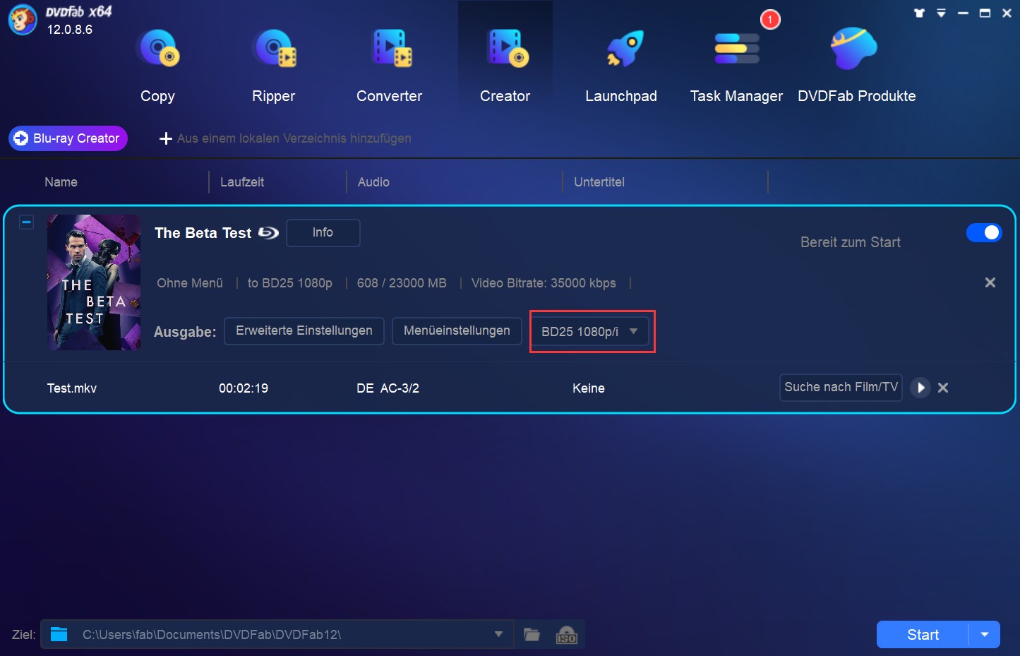Screen dimensions: 1020x656
Task: Expand the Ziel path dropdown arrow
Action: tap(499, 634)
